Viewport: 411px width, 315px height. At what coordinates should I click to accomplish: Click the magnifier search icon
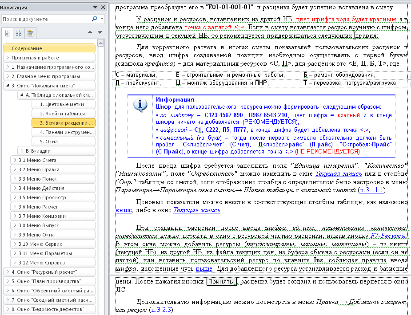[94, 19]
